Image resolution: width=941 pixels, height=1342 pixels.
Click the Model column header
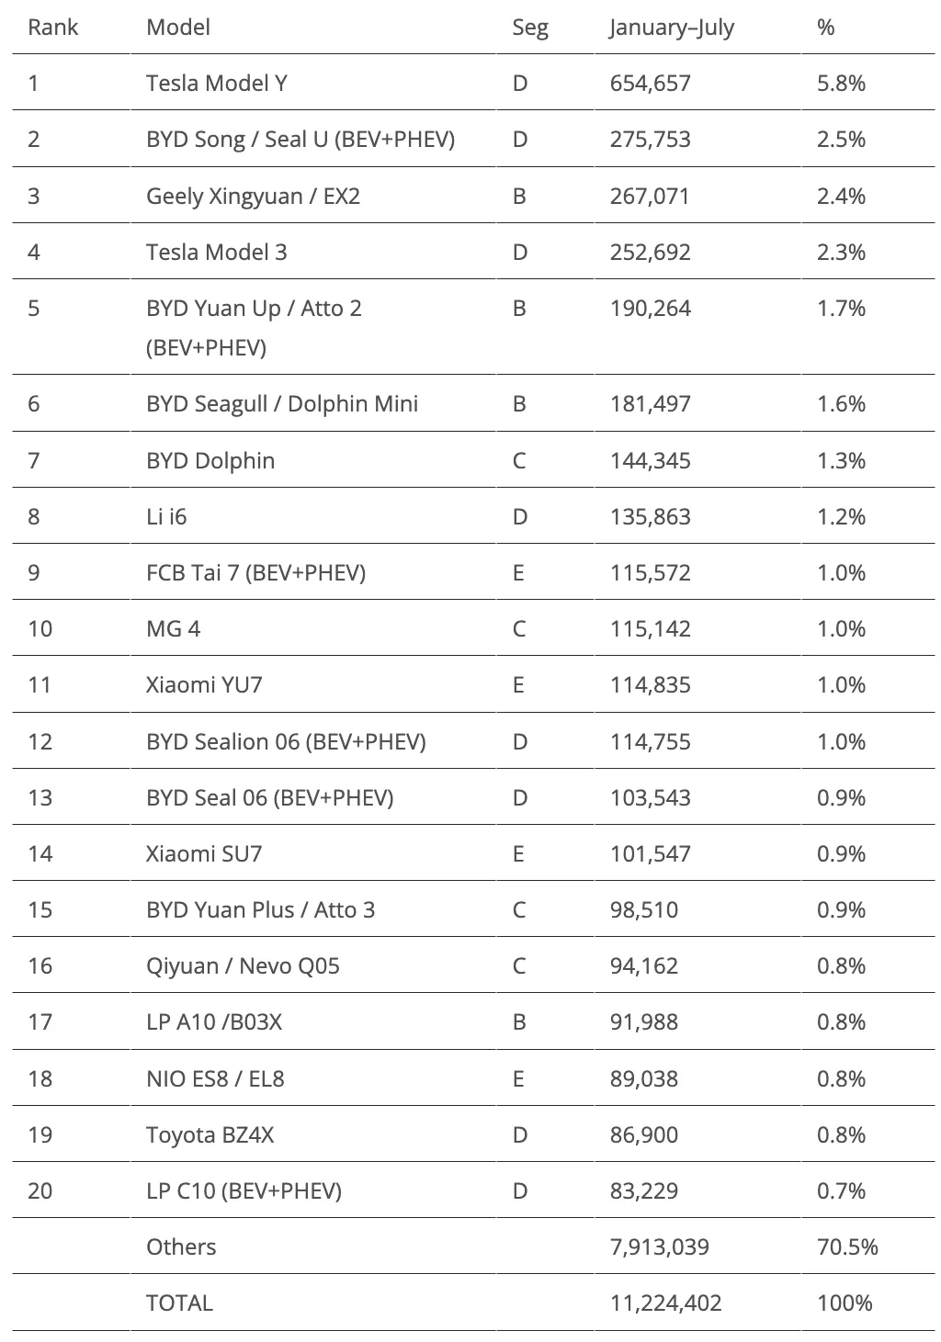pos(178,28)
